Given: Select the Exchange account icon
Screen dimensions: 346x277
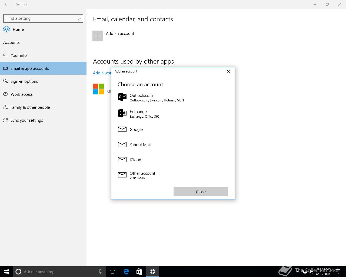Looking at the screenshot, I should click(x=122, y=113).
